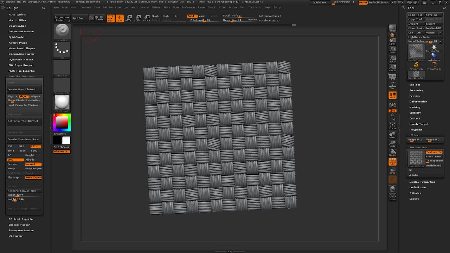450x253 pixels.
Task: Toggle the Persp perspective icon
Action: tap(392, 77)
